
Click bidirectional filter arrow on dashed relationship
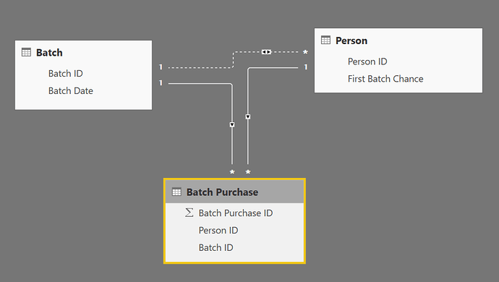[266, 52]
